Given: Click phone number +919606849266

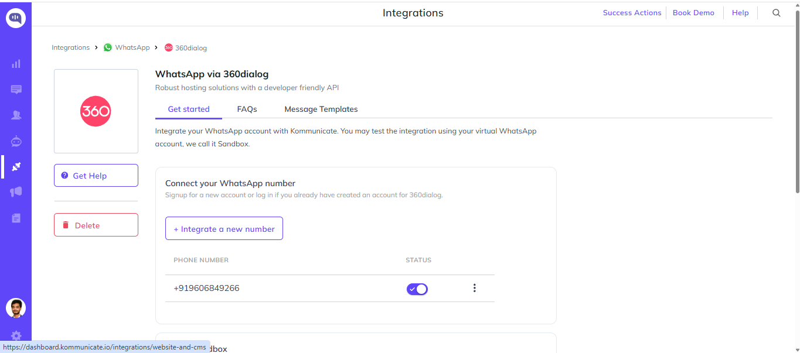Looking at the screenshot, I should [206, 288].
